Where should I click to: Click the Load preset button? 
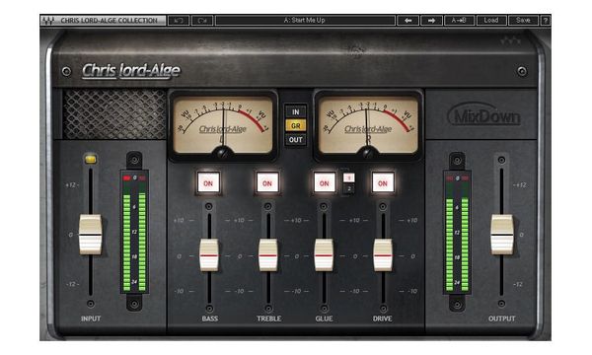[x=491, y=21]
